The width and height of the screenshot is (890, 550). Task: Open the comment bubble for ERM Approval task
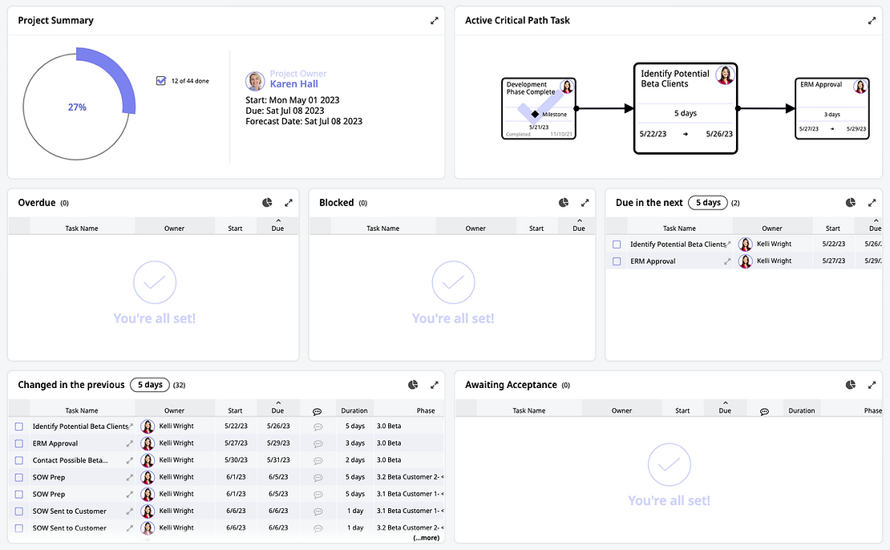pos(318,443)
